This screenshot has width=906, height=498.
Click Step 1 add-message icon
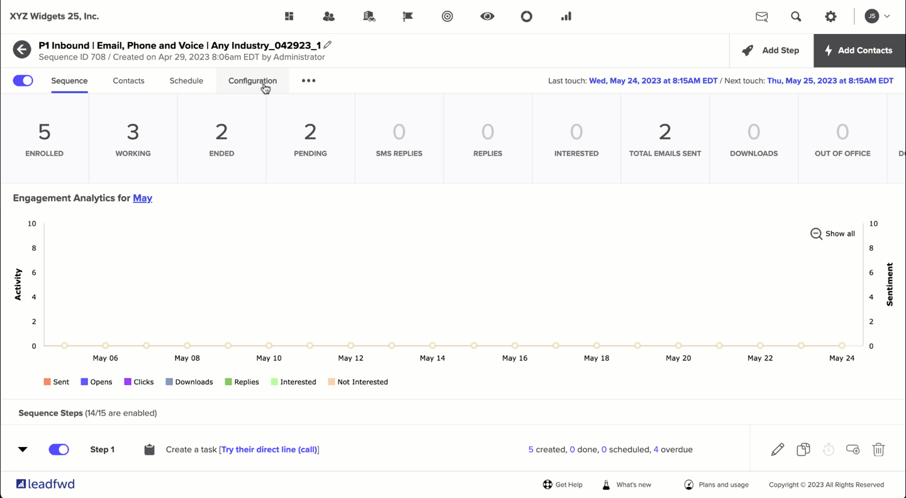coord(853,449)
